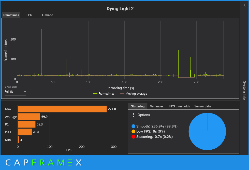Viewport: 249px width, 170px height.
Task: Click the P0.1 orange bar
Action: 25,132
